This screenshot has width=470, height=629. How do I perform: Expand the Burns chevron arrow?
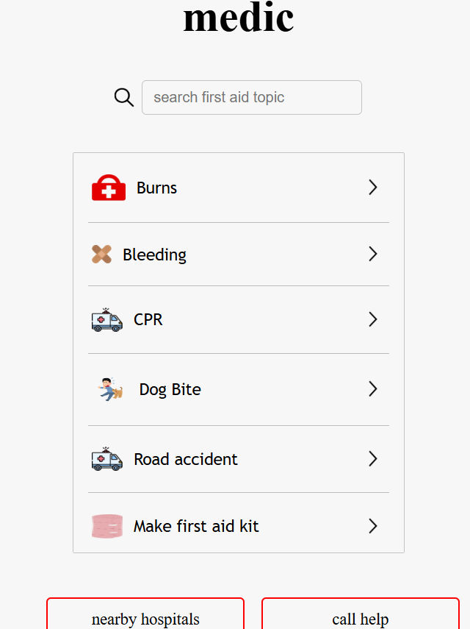[373, 188]
